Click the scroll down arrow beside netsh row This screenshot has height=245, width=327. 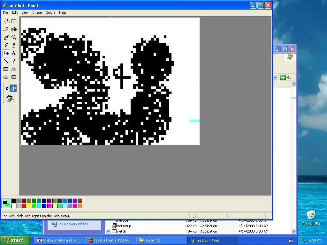[294, 231]
